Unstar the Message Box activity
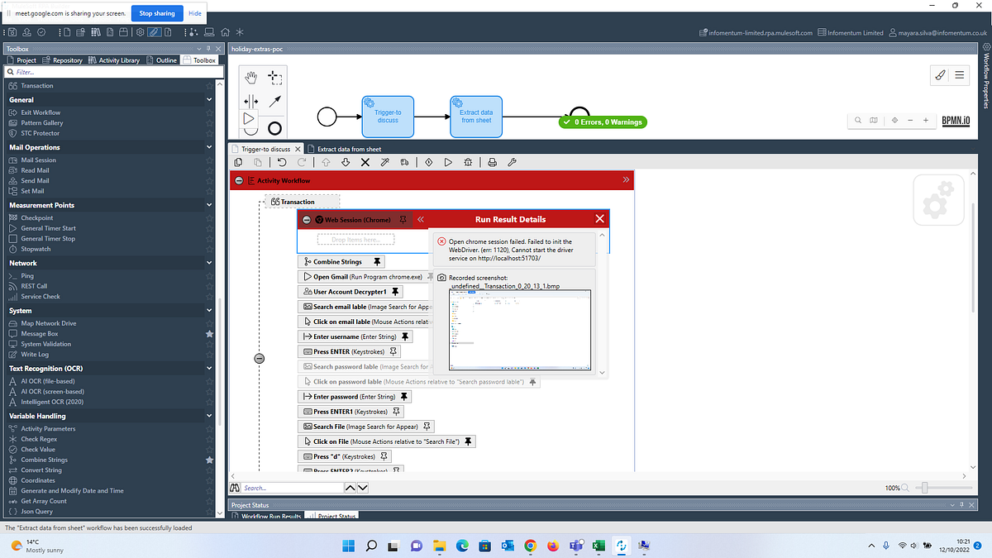Viewport: 992px width, 558px height. pos(209,333)
